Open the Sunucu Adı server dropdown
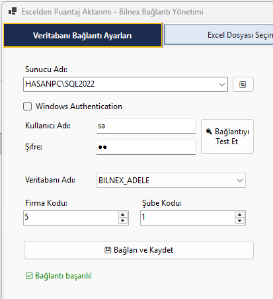Viewport: 273px width, 299px height. click(222, 84)
